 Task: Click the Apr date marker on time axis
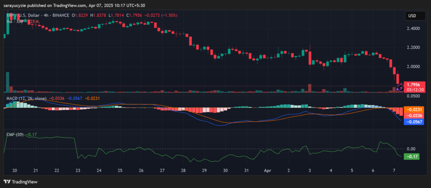[x=268, y=171]
